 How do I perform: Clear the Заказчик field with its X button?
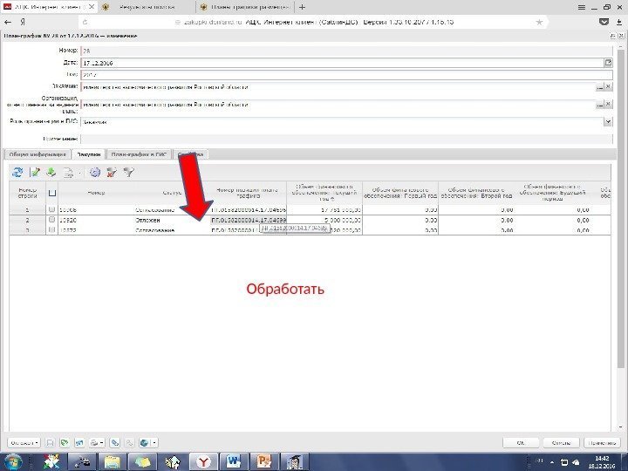point(608,87)
